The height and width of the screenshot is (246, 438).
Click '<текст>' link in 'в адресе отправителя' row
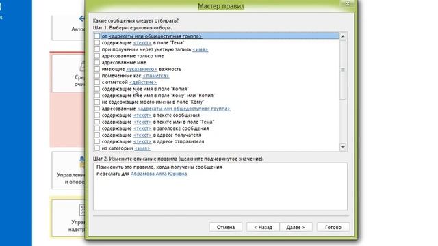click(142, 141)
